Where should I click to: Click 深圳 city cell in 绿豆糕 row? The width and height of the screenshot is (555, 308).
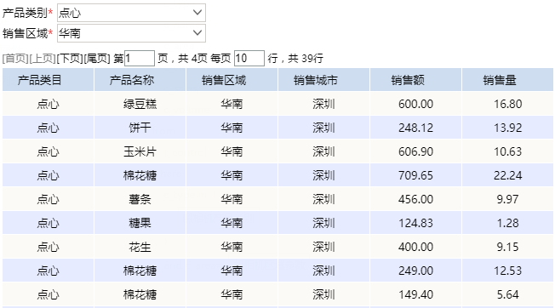pos(323,104)
